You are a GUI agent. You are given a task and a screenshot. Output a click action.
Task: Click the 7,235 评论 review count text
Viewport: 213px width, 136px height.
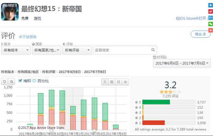(170, 96)
